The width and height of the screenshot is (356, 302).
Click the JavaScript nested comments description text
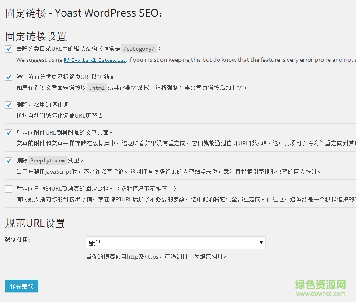(169, 171)
